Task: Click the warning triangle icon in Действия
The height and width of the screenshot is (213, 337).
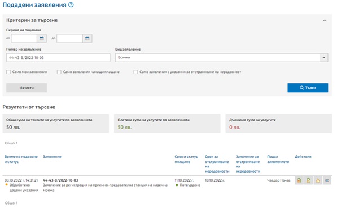Action: click(x=318, y=180)
